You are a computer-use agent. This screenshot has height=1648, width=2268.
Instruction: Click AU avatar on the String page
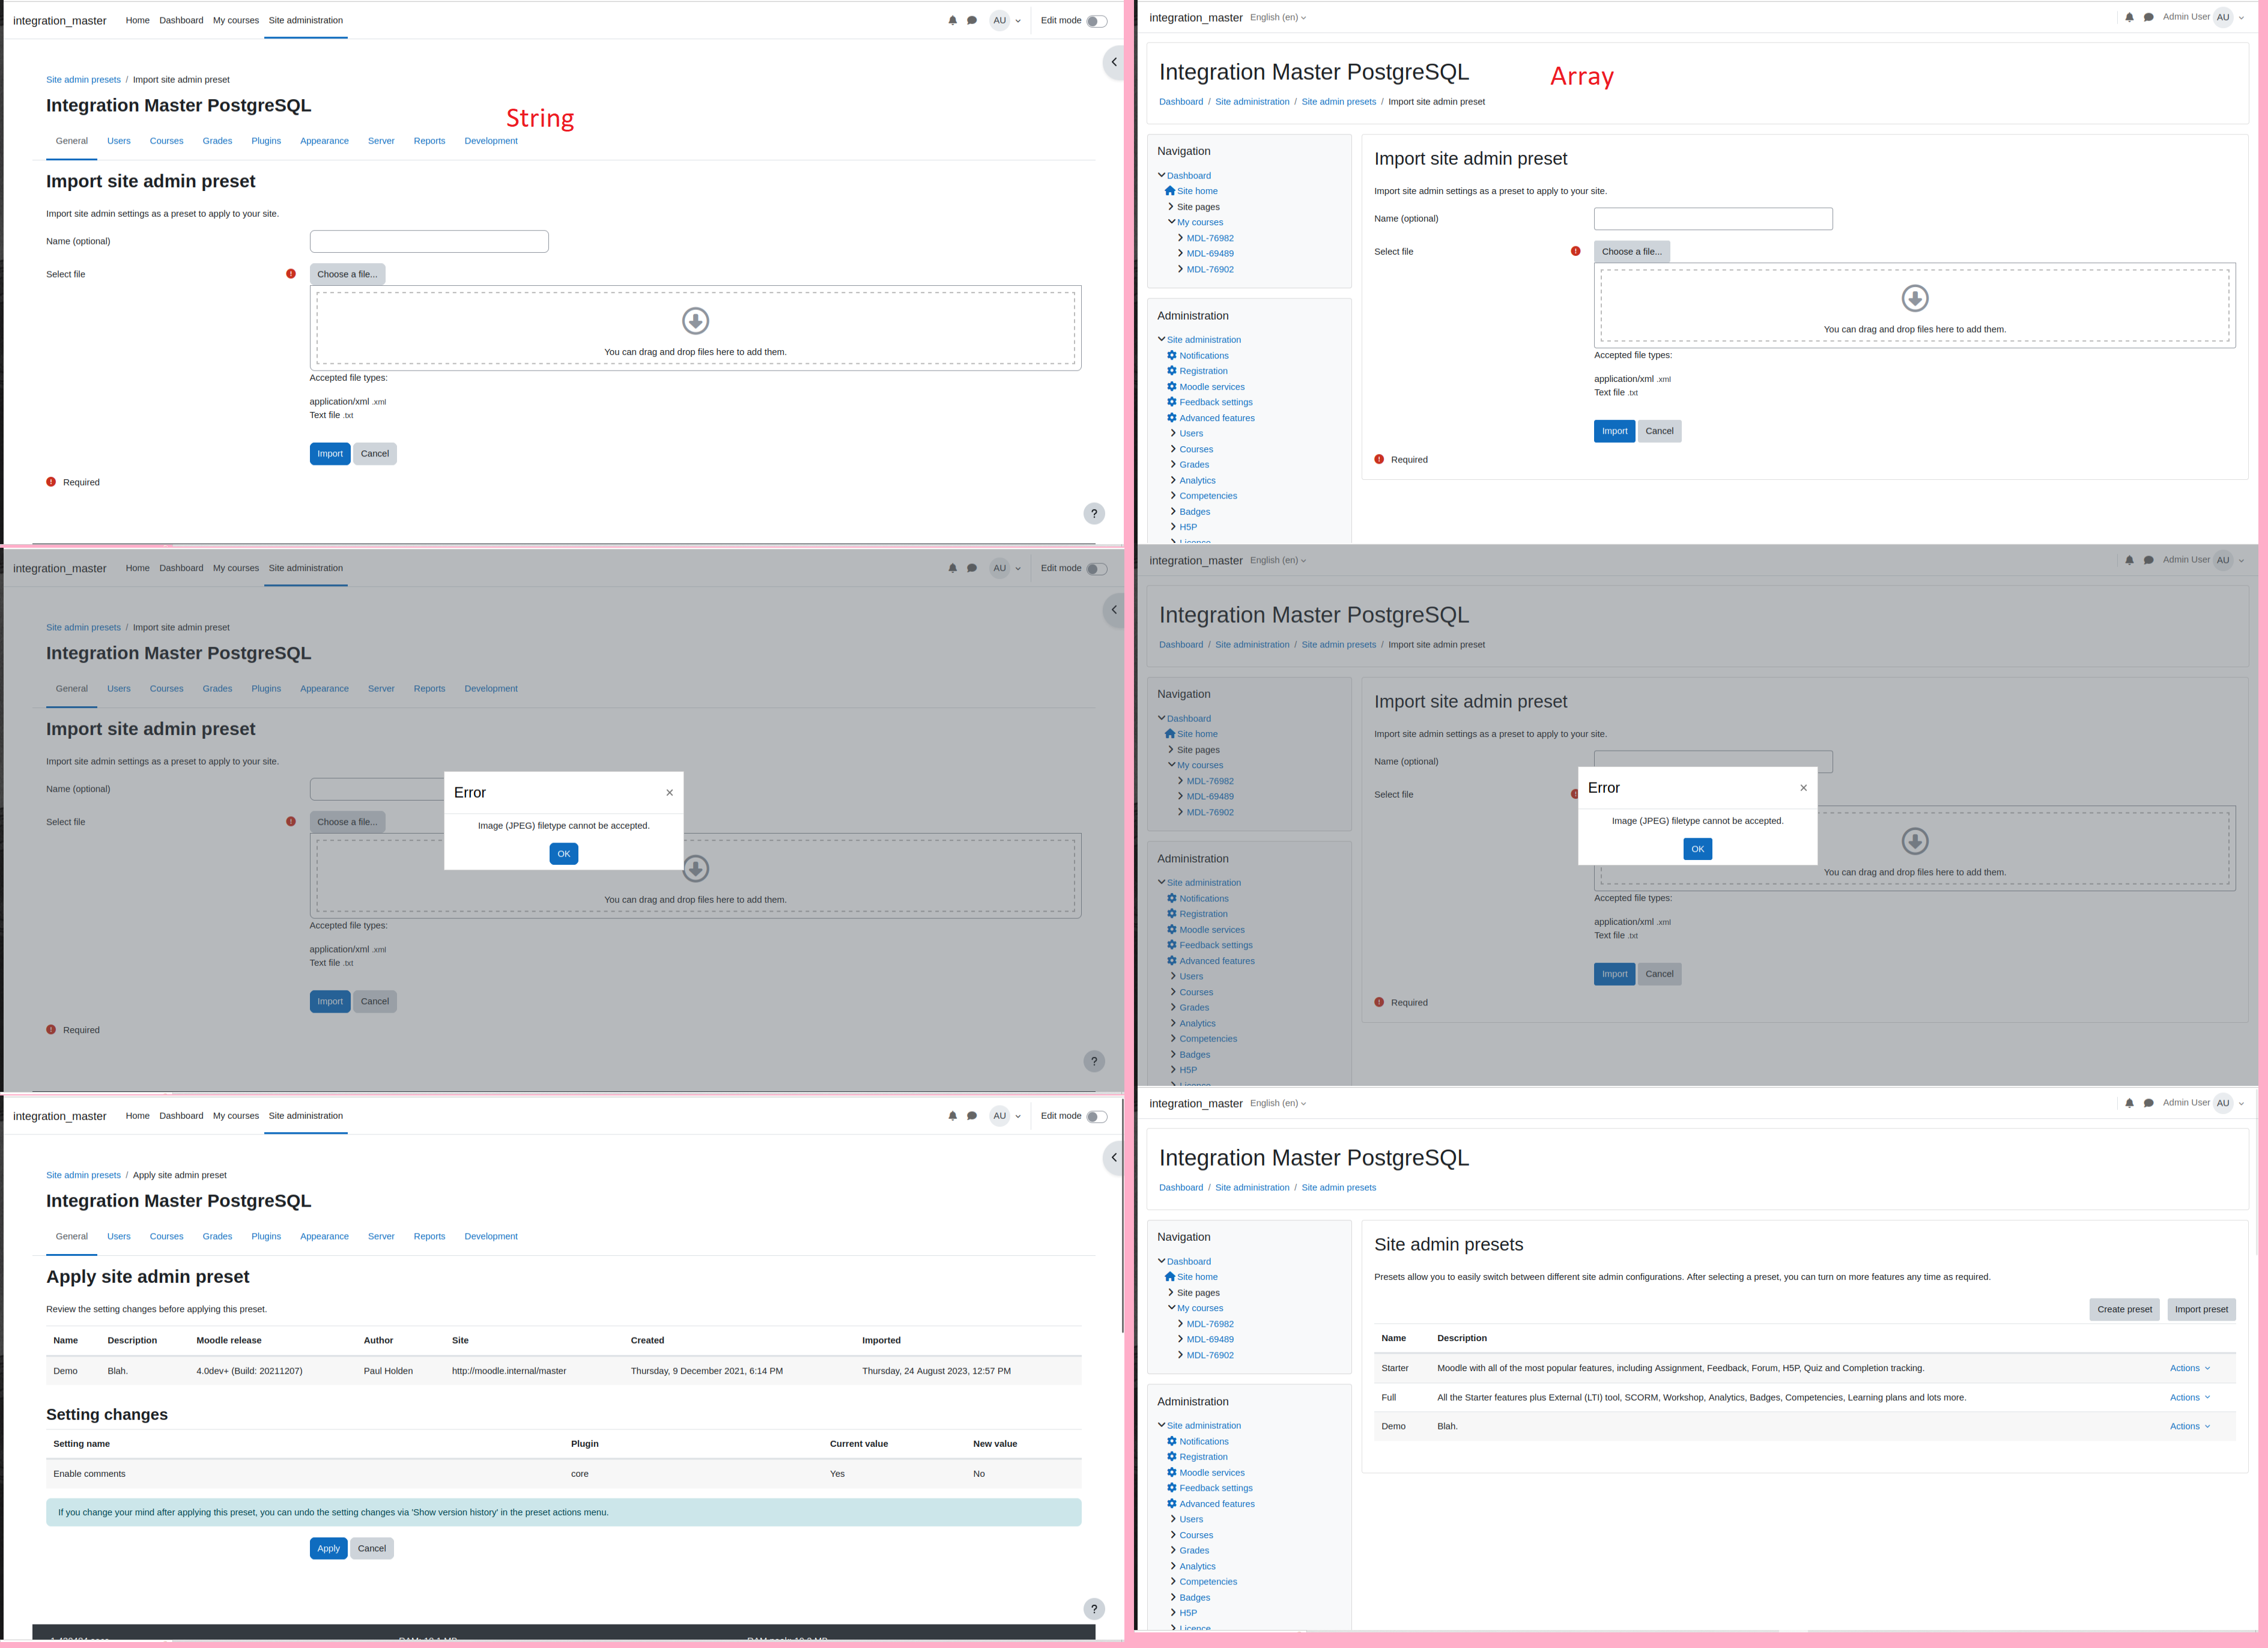(999, 20)
